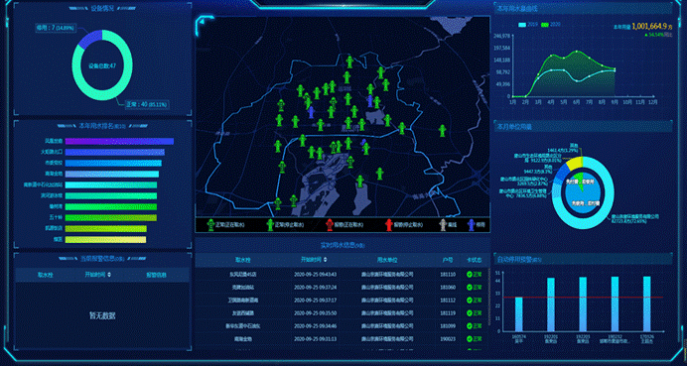Click the gray offline hydrant legend icon

click(442, 225)
